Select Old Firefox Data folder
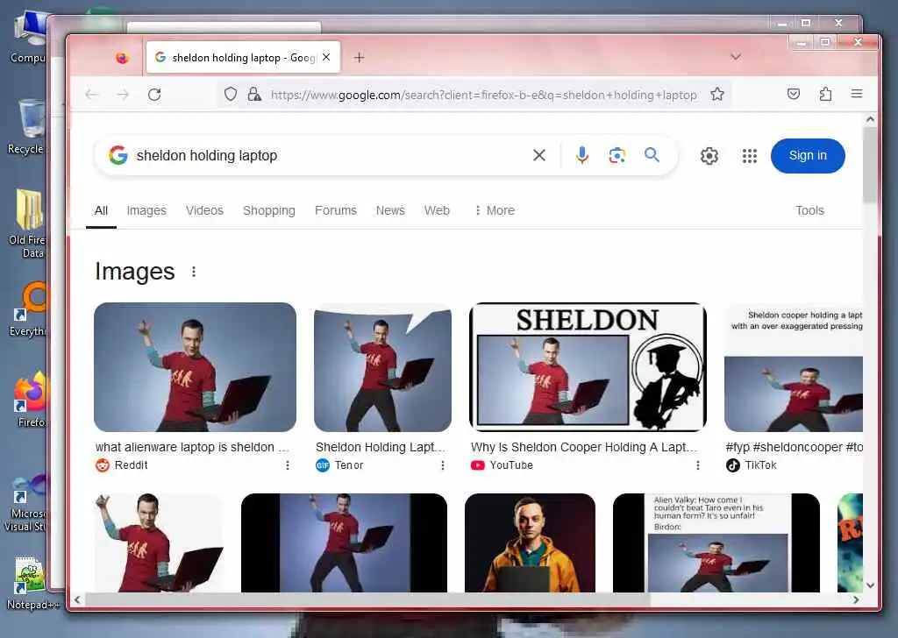This screenshot has width=898, height=638. 27,223
